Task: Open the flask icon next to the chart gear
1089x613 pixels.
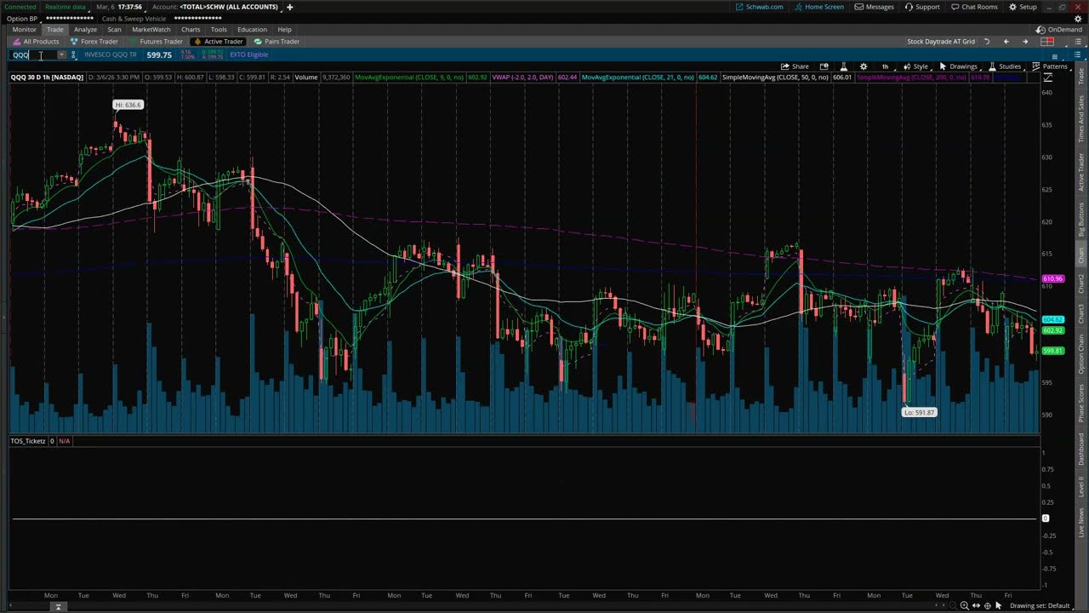Action: (x=843, y=66)
